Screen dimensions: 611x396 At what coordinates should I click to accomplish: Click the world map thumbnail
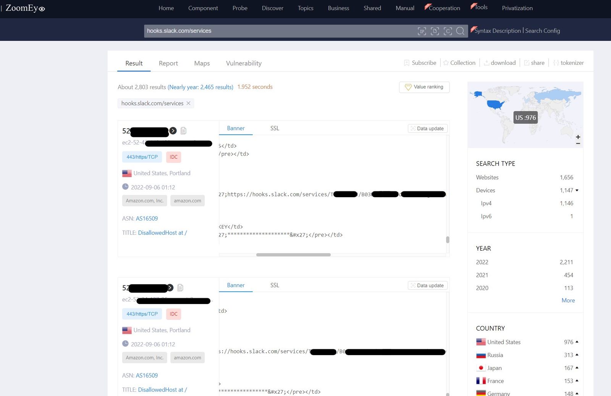coord(525,114)
